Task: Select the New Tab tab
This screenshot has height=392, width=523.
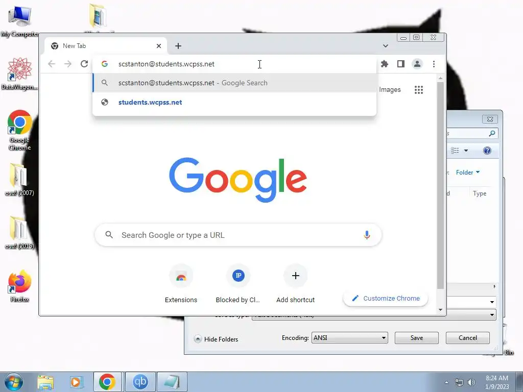Action: click(105, 45)
